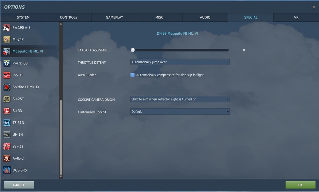The image size is (319, 192).
Task: Click the A-4E-C module icon
Action: tap(6, 158)
